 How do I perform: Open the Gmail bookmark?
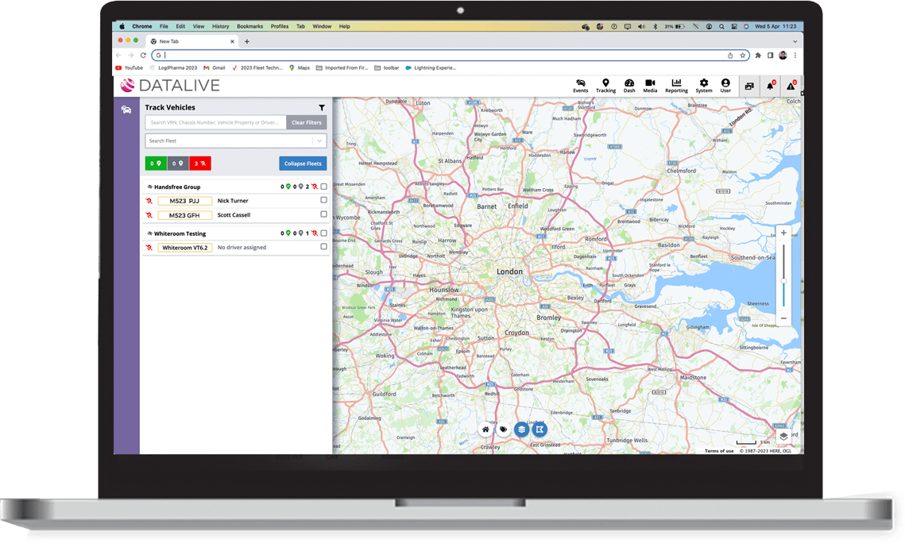(214, 68)
